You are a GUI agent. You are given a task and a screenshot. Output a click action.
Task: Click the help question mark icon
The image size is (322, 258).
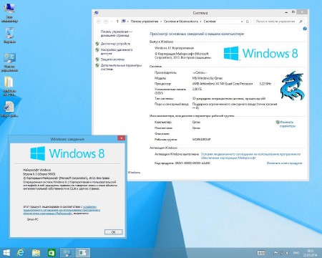pyautogui.click(x=305, y=29)
